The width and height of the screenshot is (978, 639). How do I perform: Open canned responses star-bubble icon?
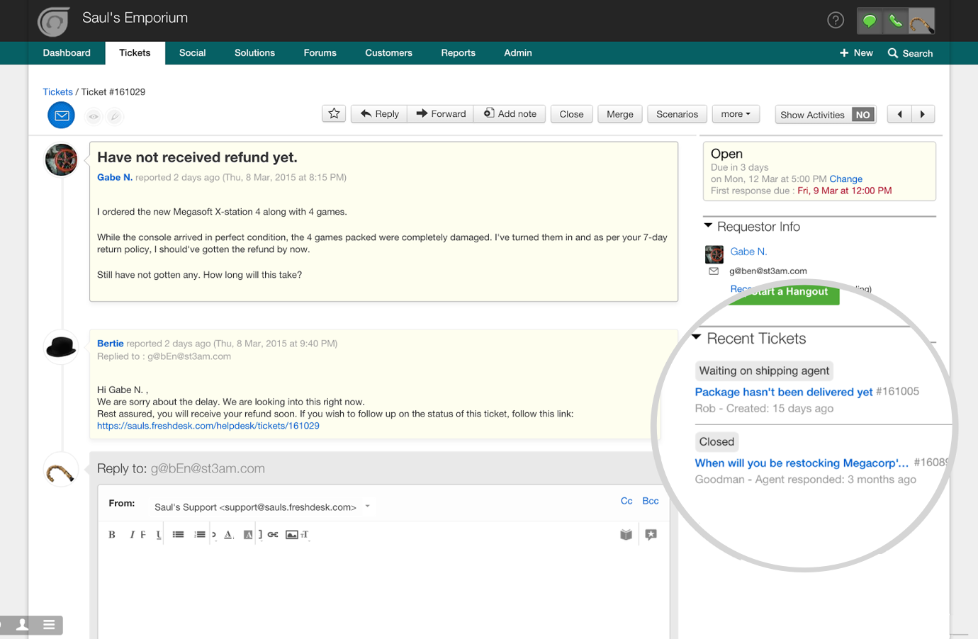(x=651, y=535)
